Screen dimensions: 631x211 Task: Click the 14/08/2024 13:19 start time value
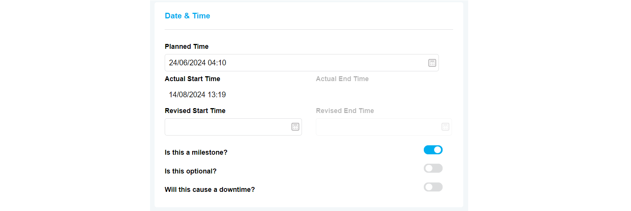[x=197, y=95]
